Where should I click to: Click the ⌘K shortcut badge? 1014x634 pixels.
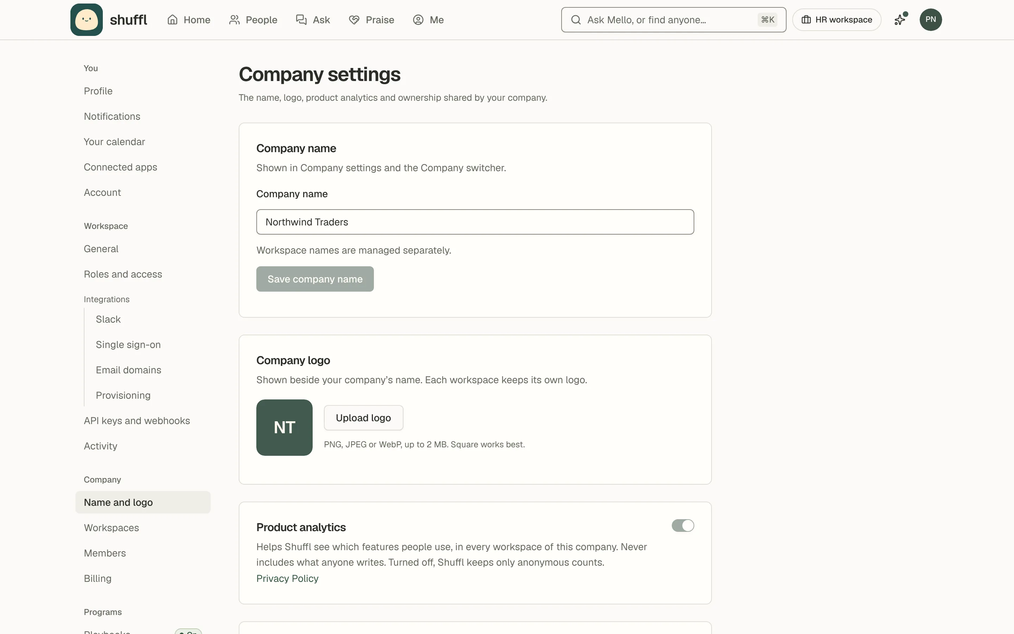pos(768,20)
